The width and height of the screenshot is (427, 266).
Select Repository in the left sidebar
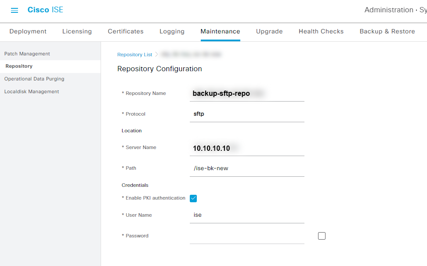[x=19, y=66]
